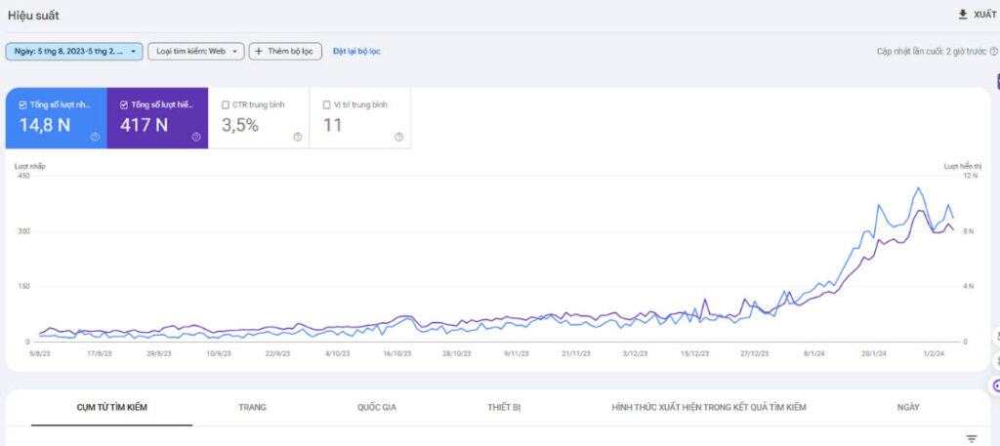Enable the 'CTR trung bình' checkbox
The width and height of the screenshot is (1000, 446).
[226, 104]
